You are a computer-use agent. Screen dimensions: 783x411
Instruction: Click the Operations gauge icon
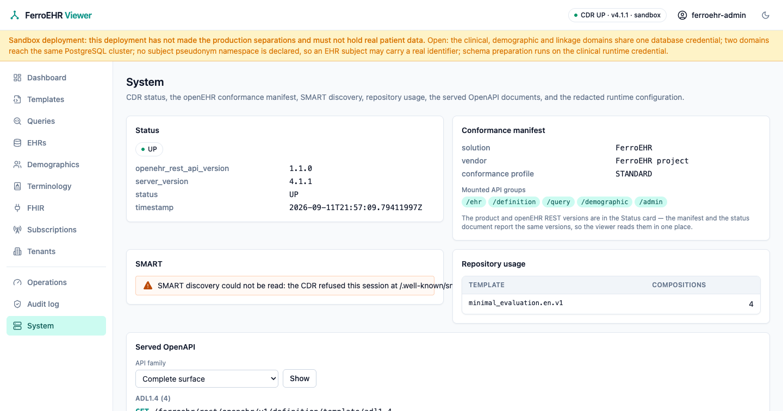17,282
